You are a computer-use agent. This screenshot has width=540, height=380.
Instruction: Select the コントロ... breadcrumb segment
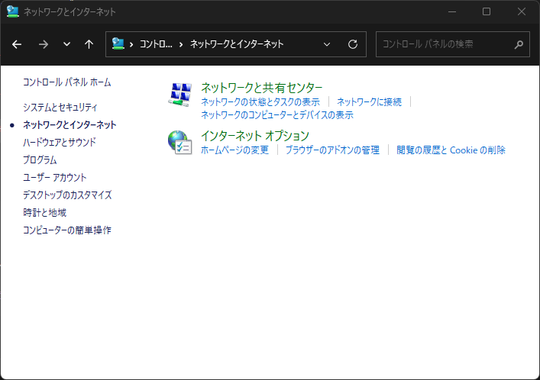click(156, 44)
